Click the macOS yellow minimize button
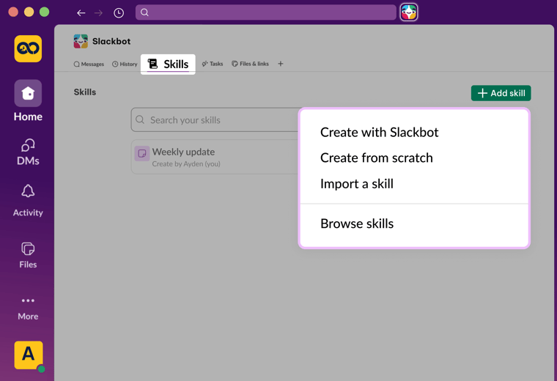This screenshot has height=381, width=557. 29,12
